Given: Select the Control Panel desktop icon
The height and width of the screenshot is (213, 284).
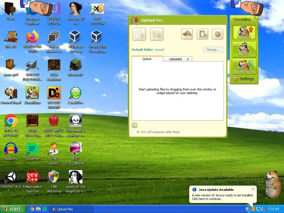Looking at the screenshot, I should [x=11, y=95].
